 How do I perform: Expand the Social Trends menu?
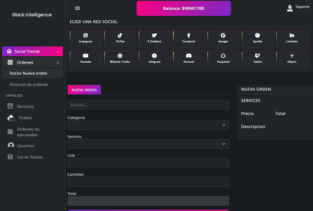pos(32,51)
